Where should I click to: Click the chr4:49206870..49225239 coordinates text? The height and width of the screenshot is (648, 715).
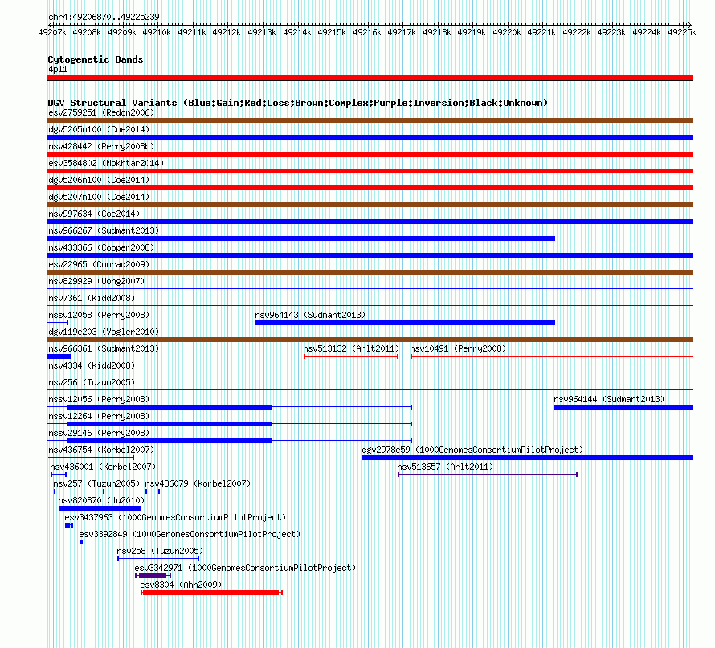coord(104,17)
